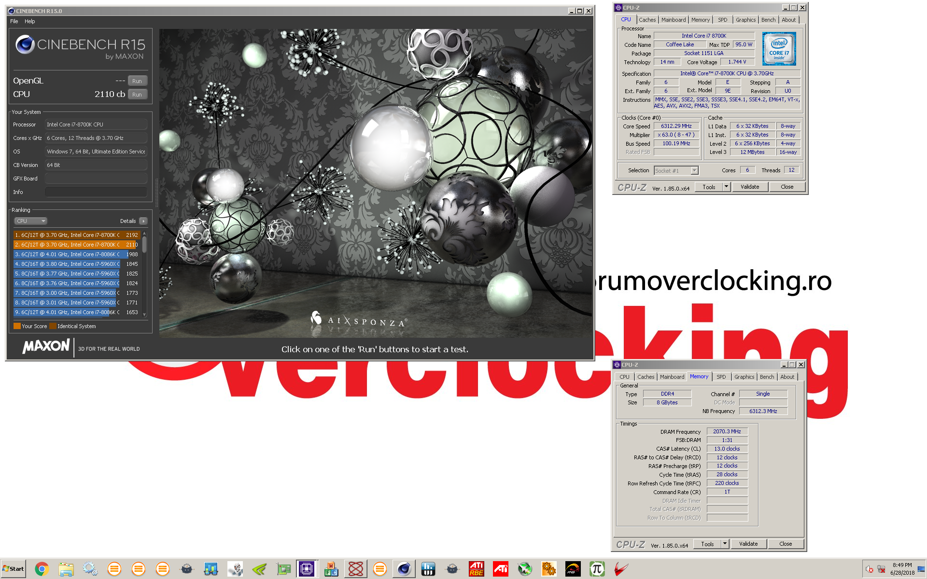Open Caches tab in lower CPU-Z window
927x579 pixels.
(x=646, y=377)
